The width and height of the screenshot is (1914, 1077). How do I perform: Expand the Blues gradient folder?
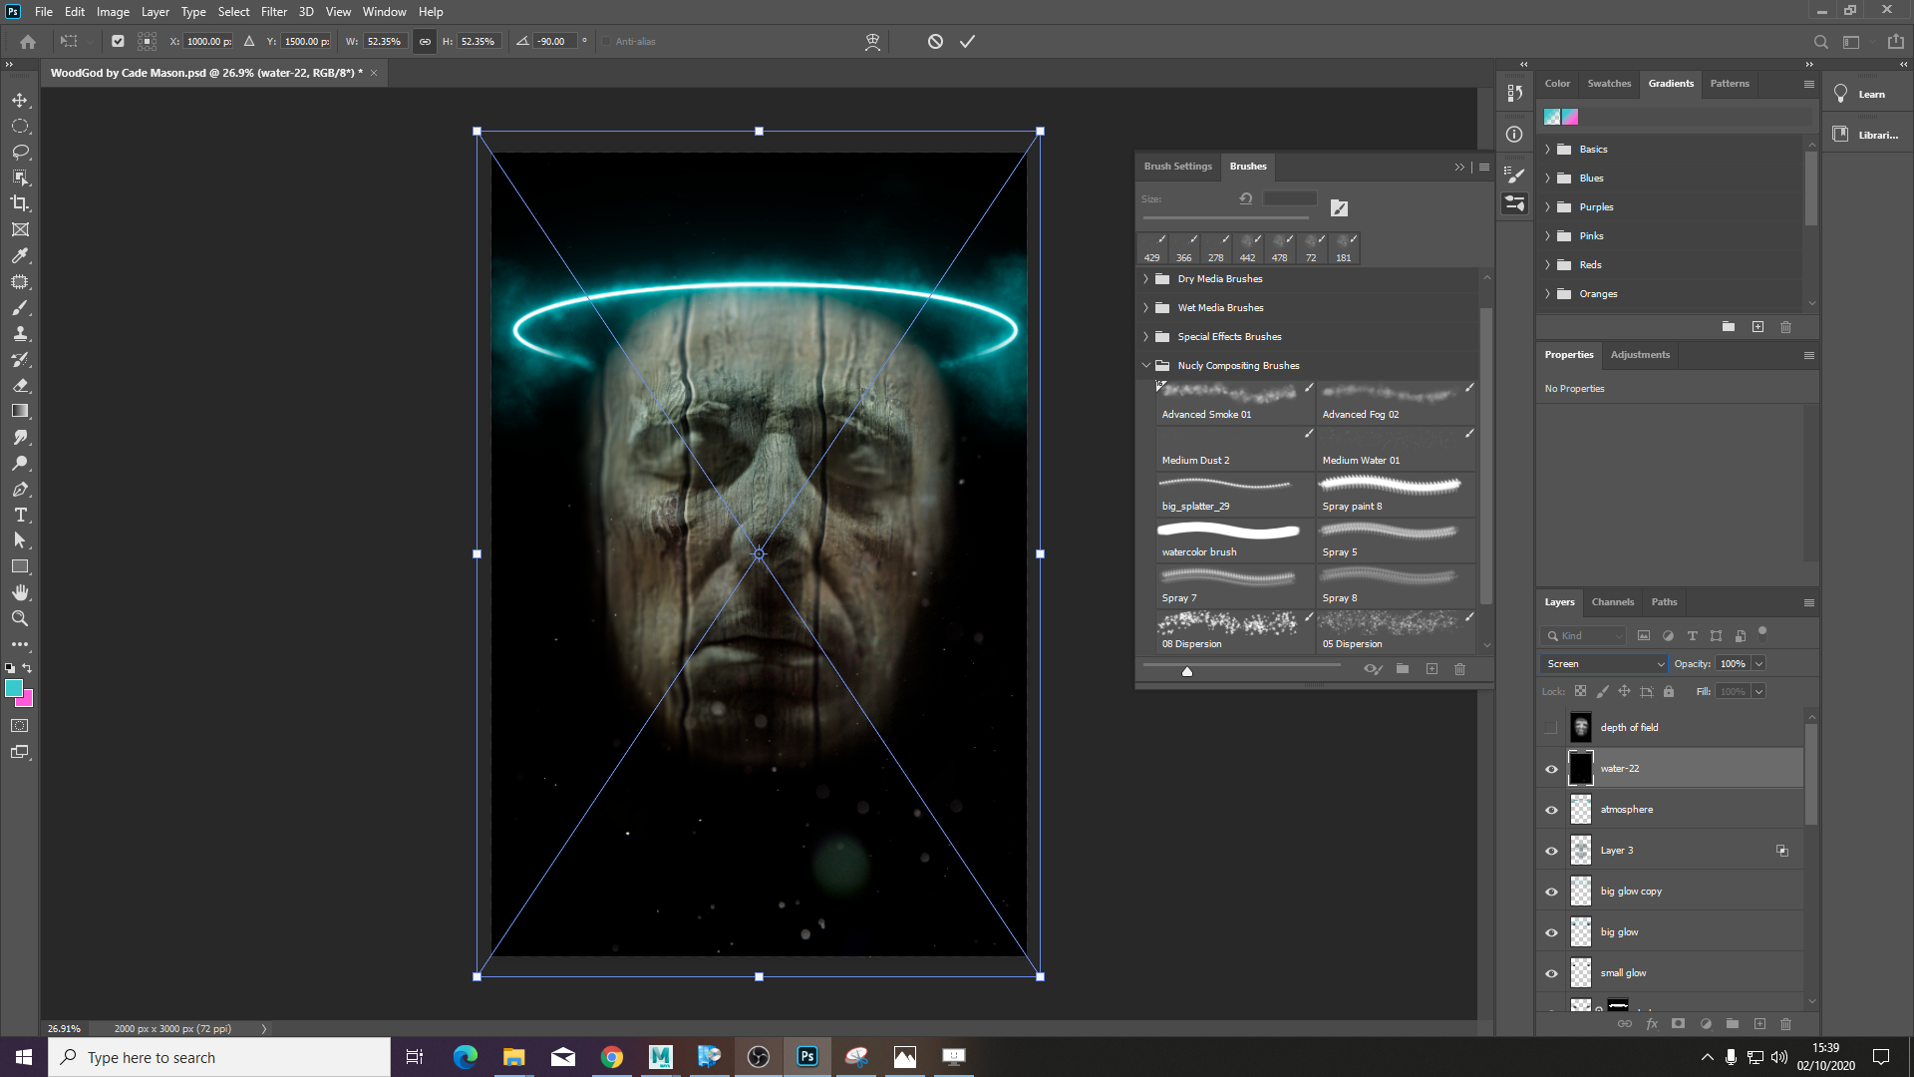(1548, 179)
